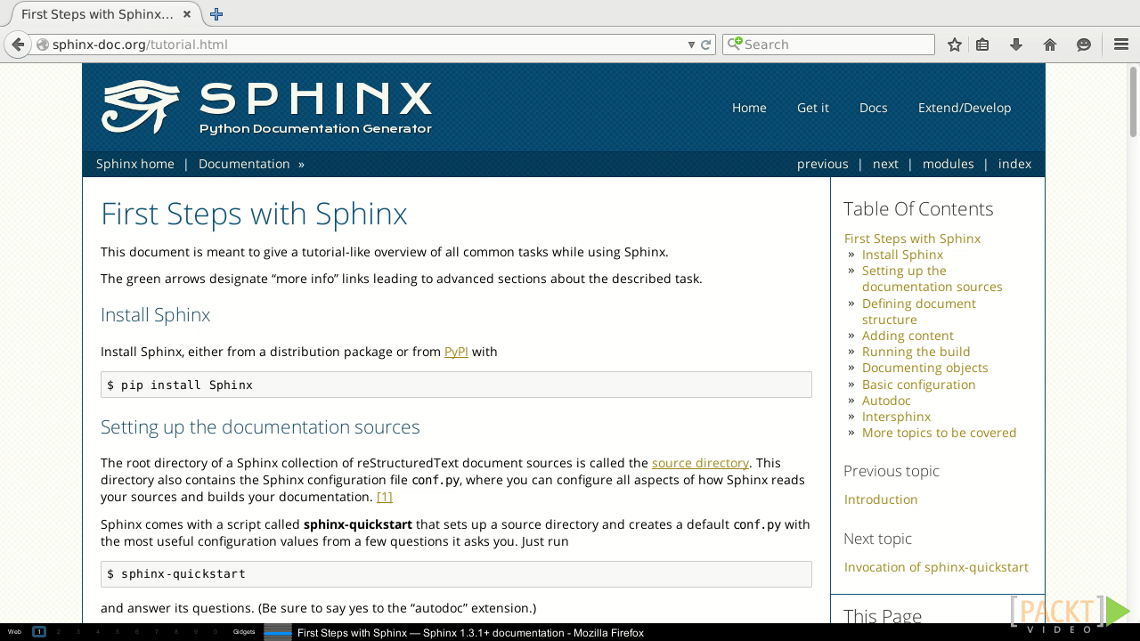Go to the next page link
Screen dimensions: 1140x641
tap(885, 164)
